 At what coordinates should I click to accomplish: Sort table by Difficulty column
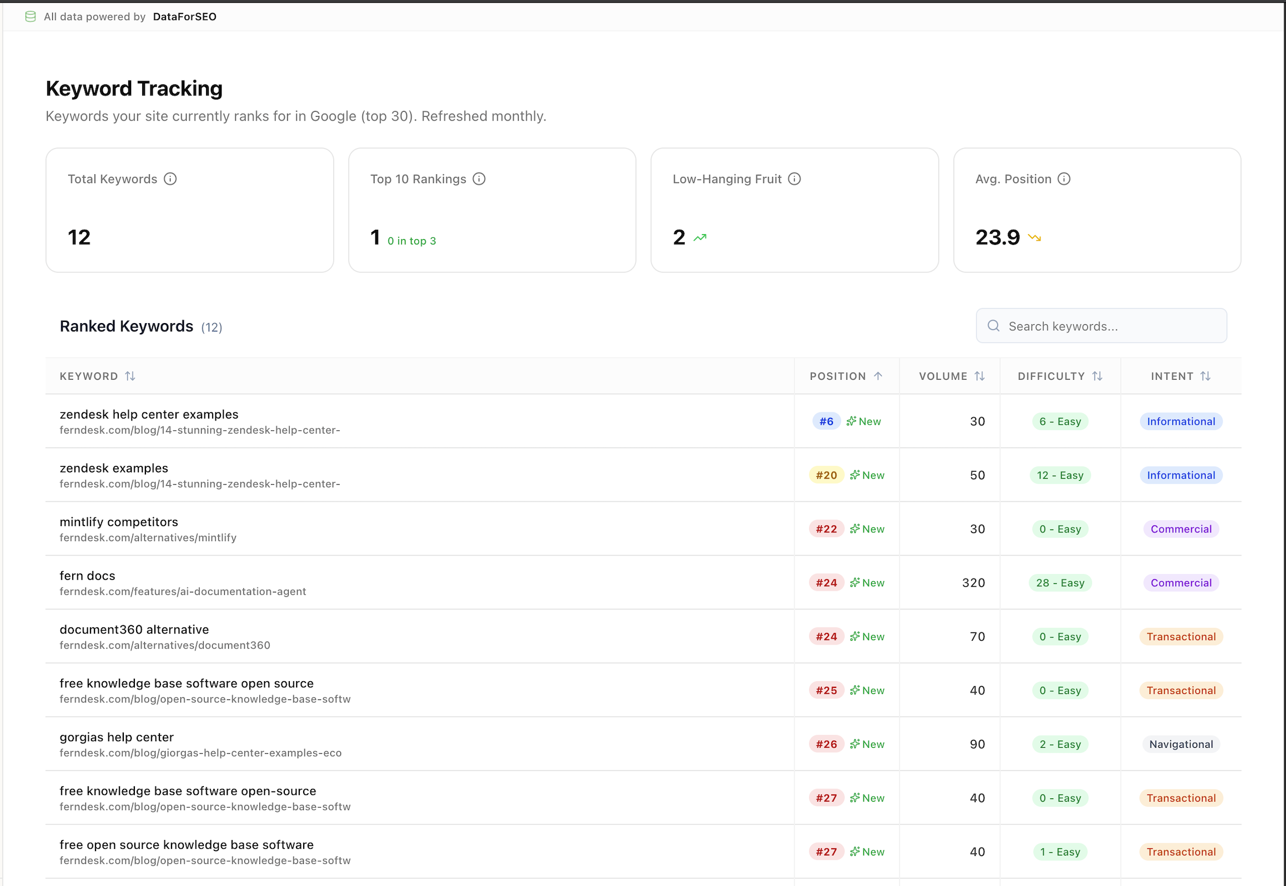1098,376
